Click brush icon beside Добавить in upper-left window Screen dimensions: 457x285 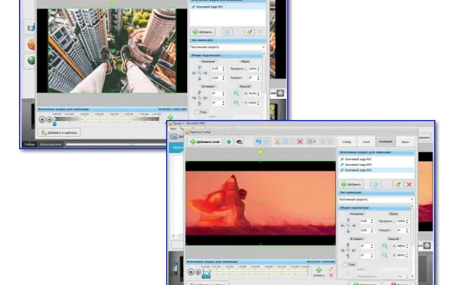[250, 32]
